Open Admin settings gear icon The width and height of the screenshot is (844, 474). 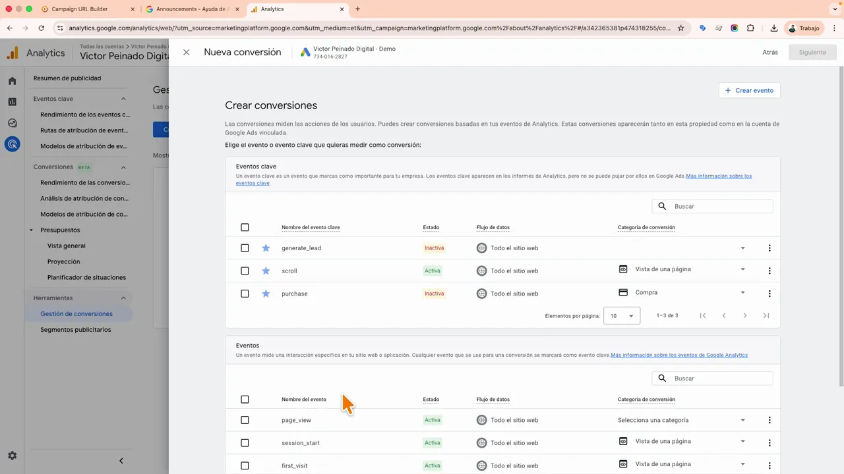point(12,456)
